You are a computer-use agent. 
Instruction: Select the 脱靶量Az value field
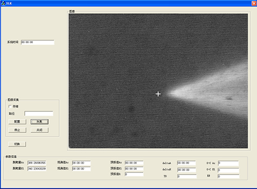(36, 163)
